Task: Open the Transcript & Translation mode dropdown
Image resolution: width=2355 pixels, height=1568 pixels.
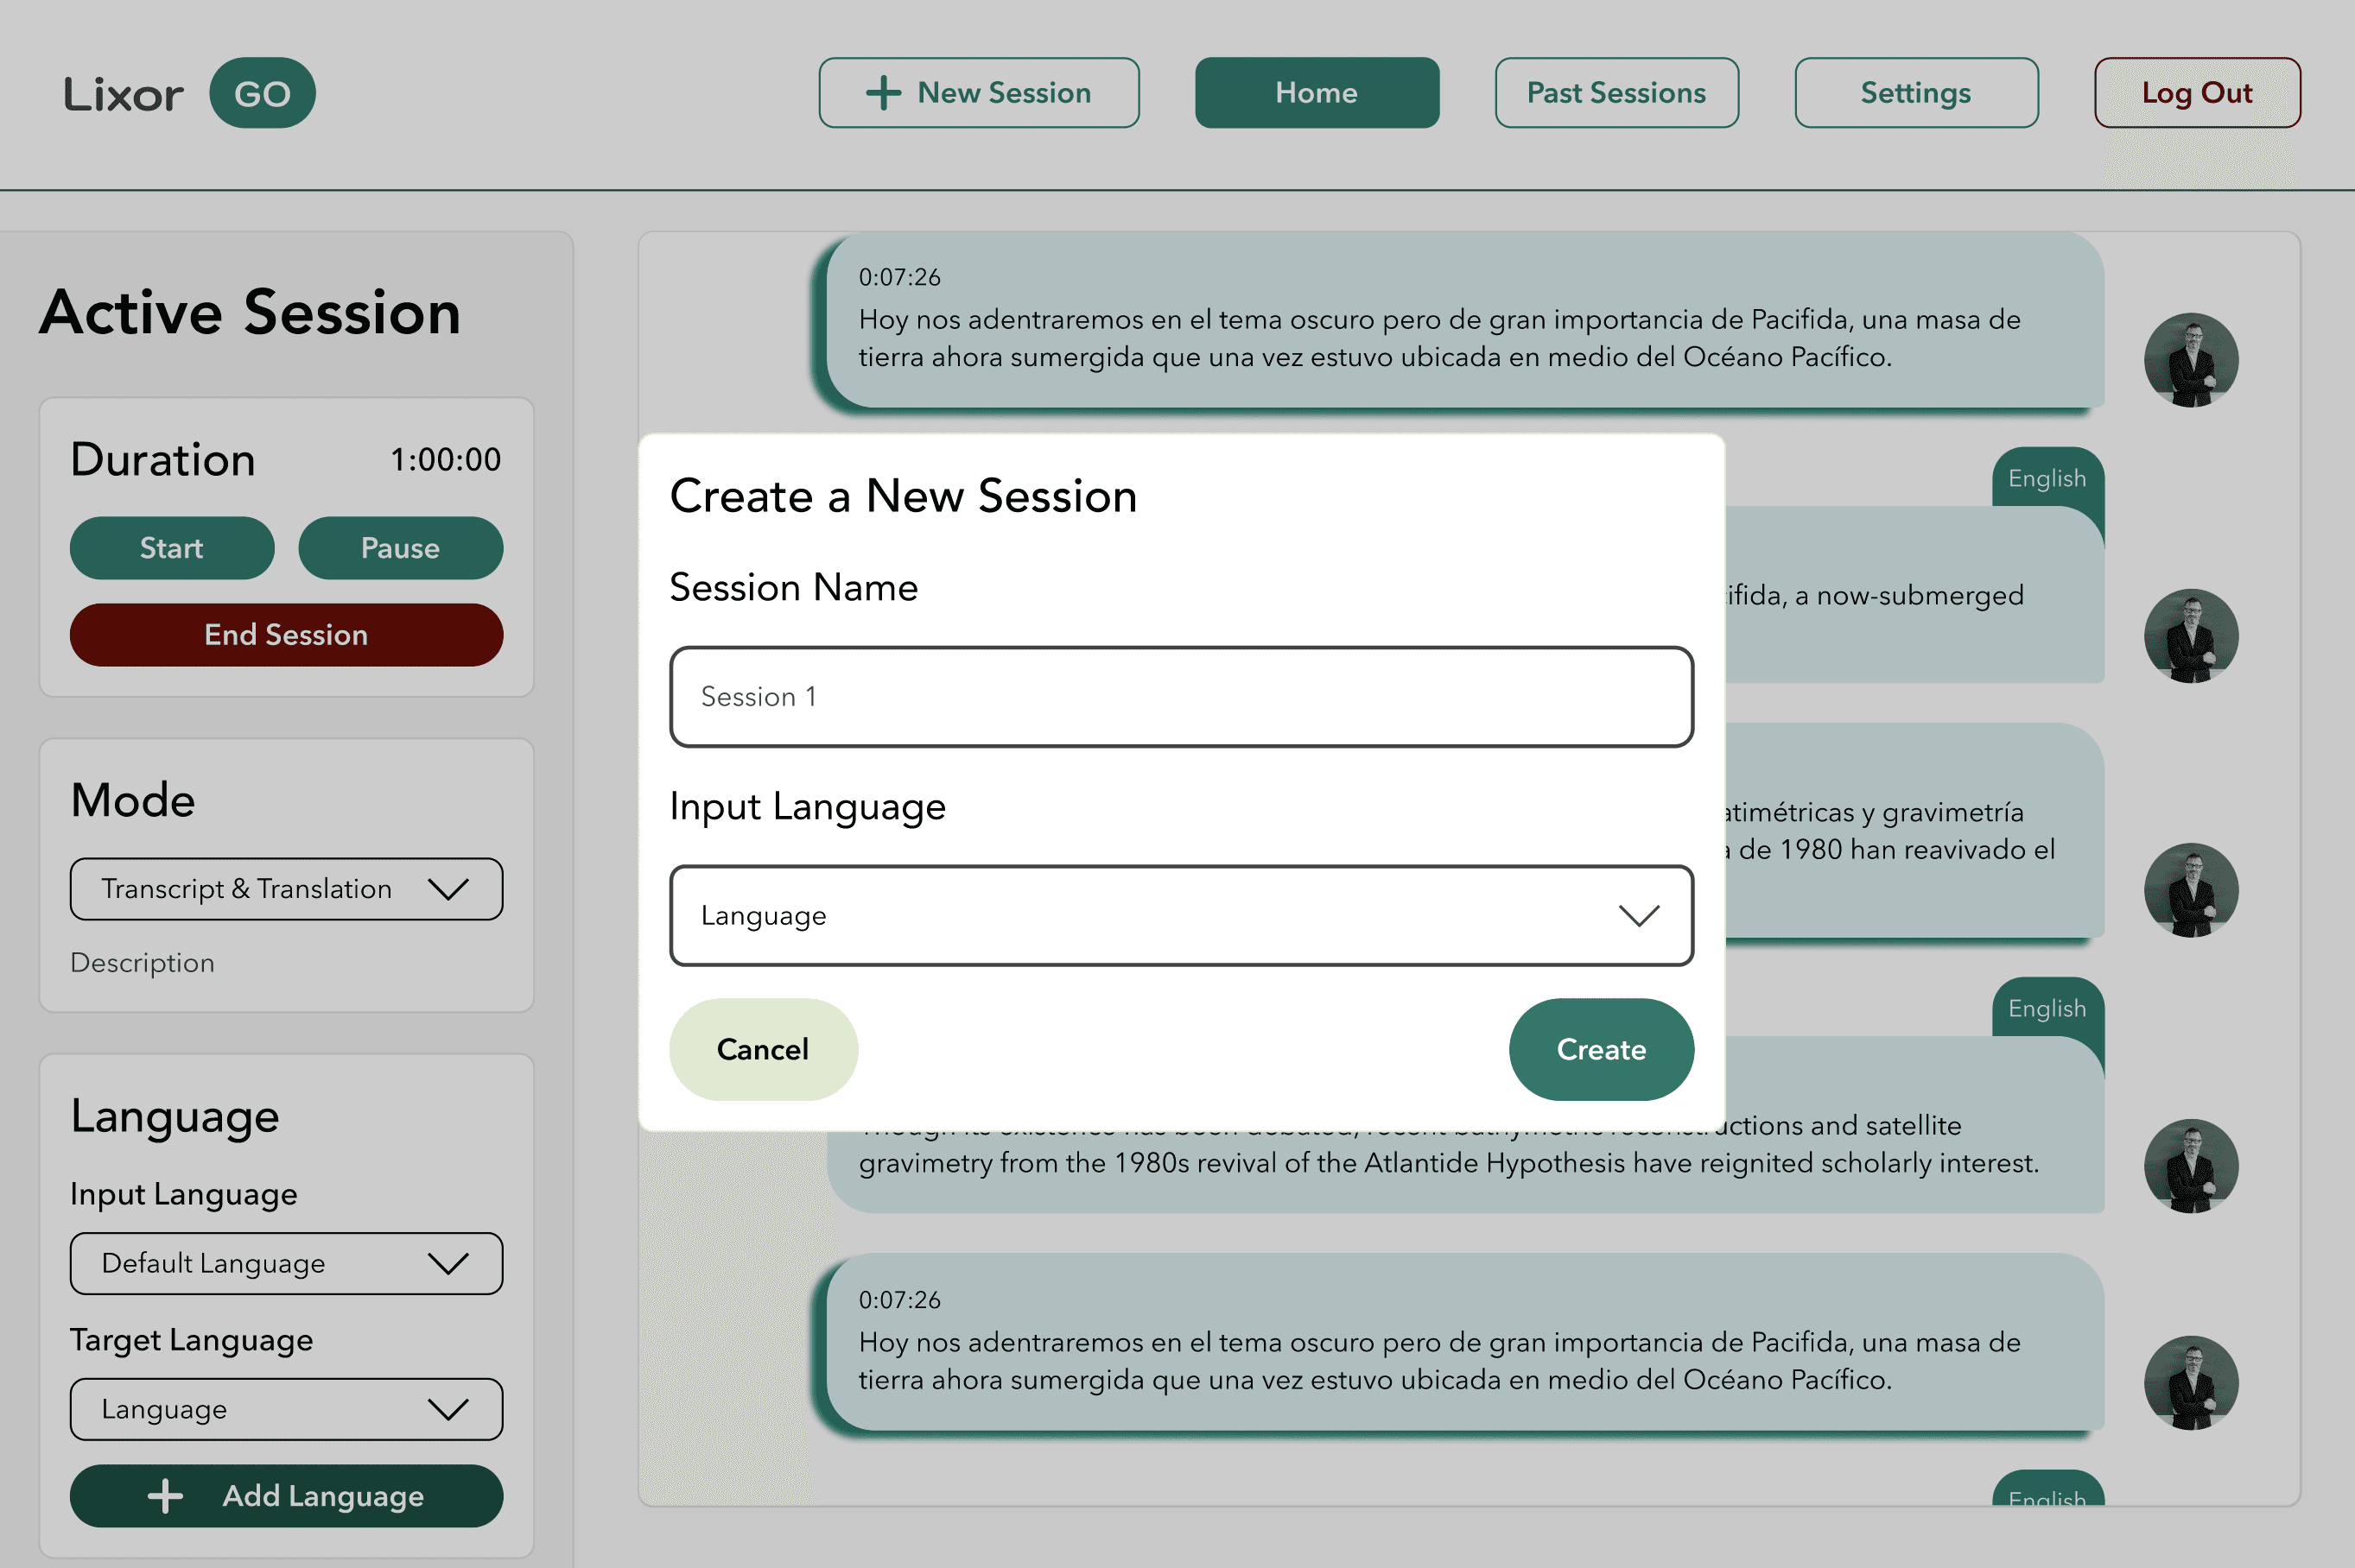Action: click(286, 889)
